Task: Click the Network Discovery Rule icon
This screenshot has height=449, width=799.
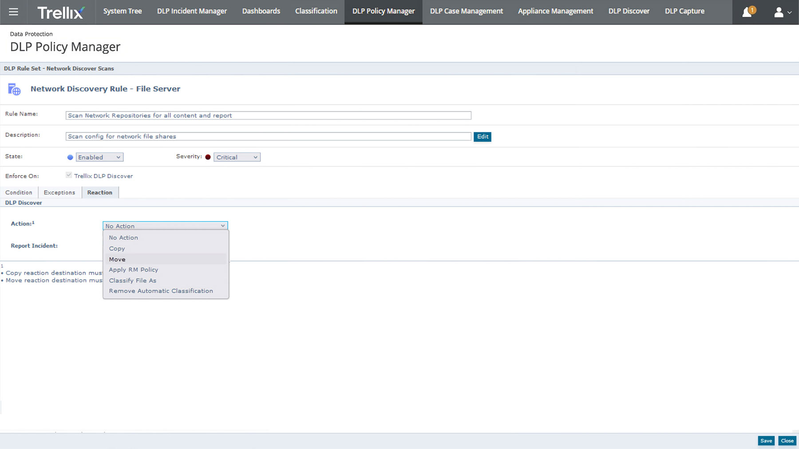Action: (14, 89)
